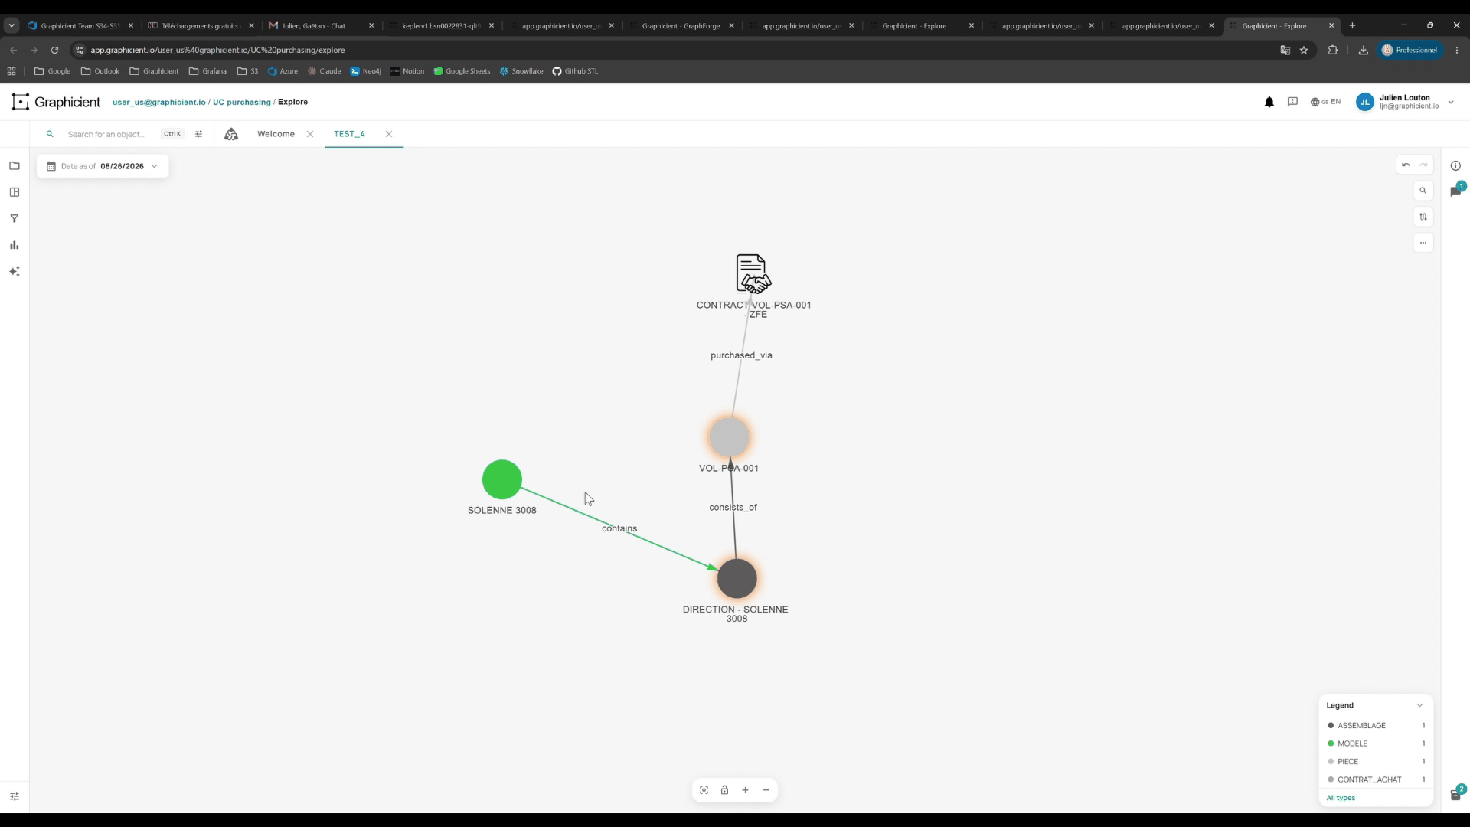Viewport: 1470px width, 827px height.
Task: Toggle the lock layout button
Action: [x=724, y=790]
